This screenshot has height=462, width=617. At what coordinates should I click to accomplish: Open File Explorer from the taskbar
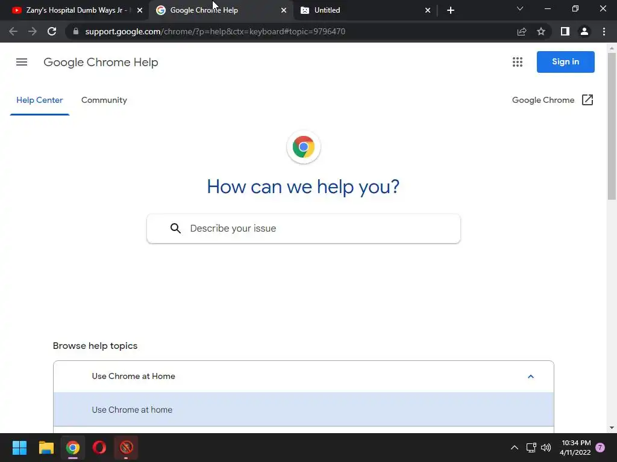[x=46, y=448]
